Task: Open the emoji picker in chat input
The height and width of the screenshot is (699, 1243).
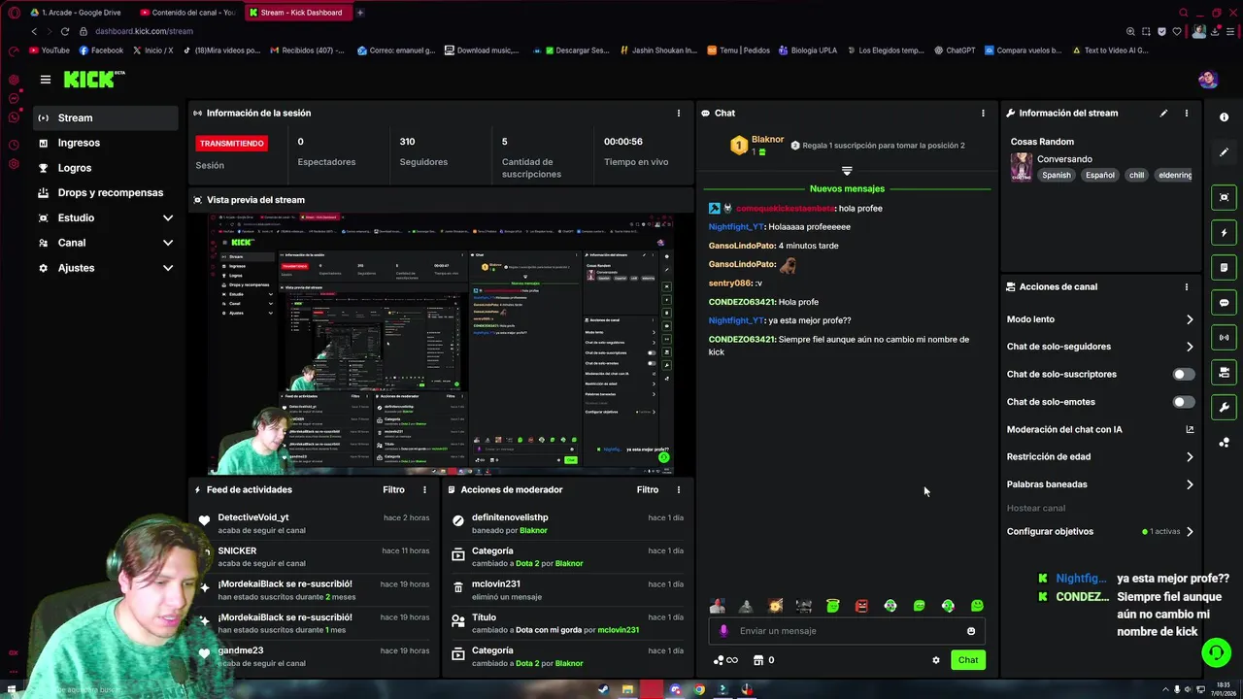Action: pyautogui.click(x=971, y=631)
